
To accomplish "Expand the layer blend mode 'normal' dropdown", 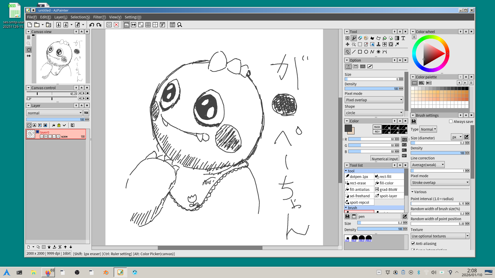I will pyautogui.click(x=54, y=113).
